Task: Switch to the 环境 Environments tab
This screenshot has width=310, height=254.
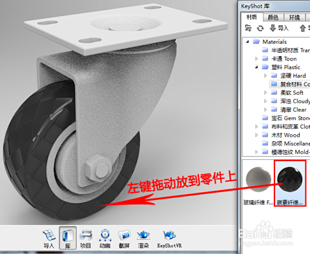Action: [x=294, y=17]
